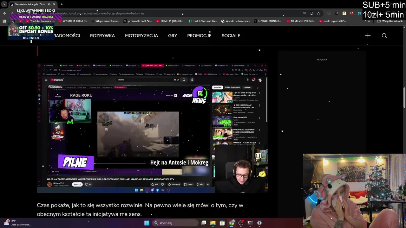This screenshot has height=228, width=406.
Task: Click the 'Klip' scissors button
Action: coord(200,184)
